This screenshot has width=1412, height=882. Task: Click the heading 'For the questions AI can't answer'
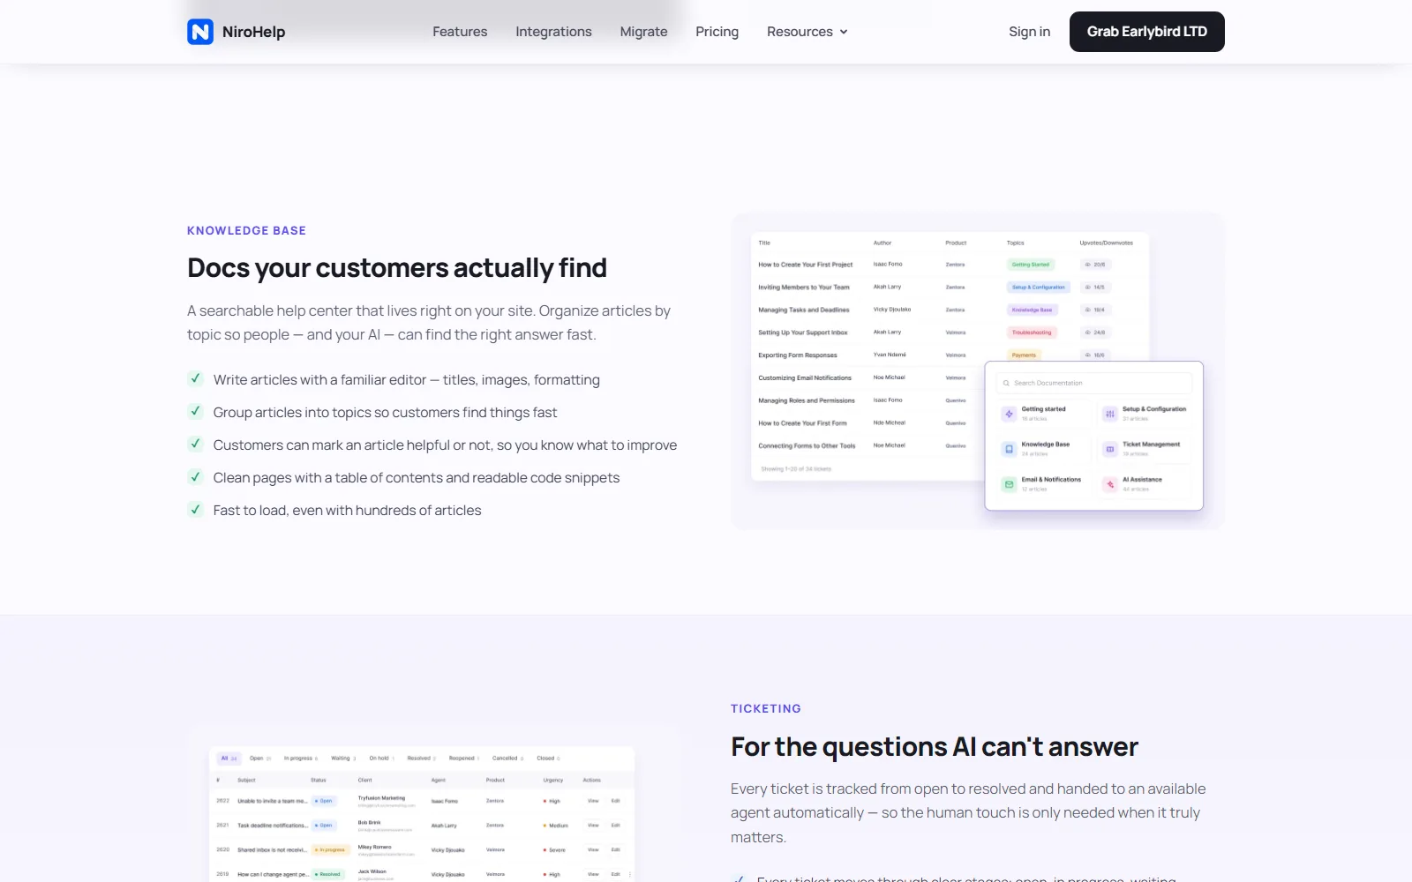pyautogui.click(x=935, y=747)
